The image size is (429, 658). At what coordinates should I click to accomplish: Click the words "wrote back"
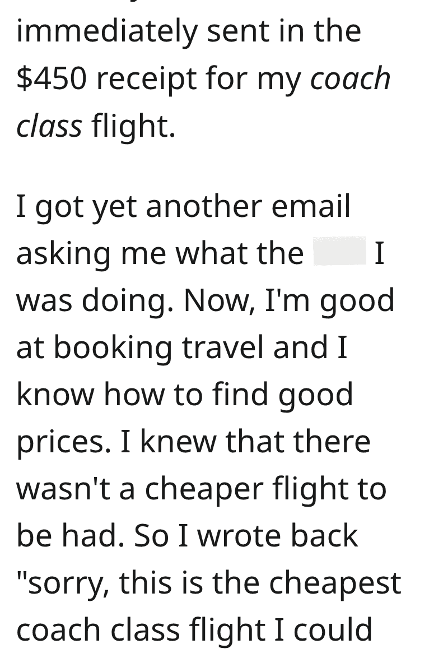coord(278,535)
